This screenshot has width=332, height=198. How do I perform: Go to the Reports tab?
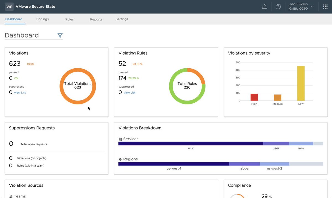(x=96, y=19)
